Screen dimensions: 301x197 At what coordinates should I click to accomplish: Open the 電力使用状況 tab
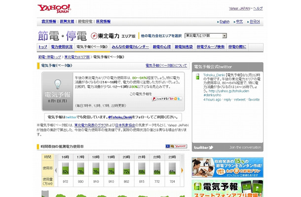click(62, 47)
